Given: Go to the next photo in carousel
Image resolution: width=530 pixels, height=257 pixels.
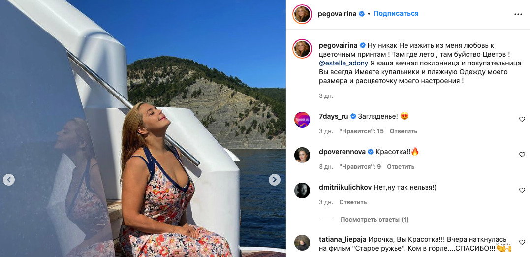Looking at the screenshot, I should [275, 180].
